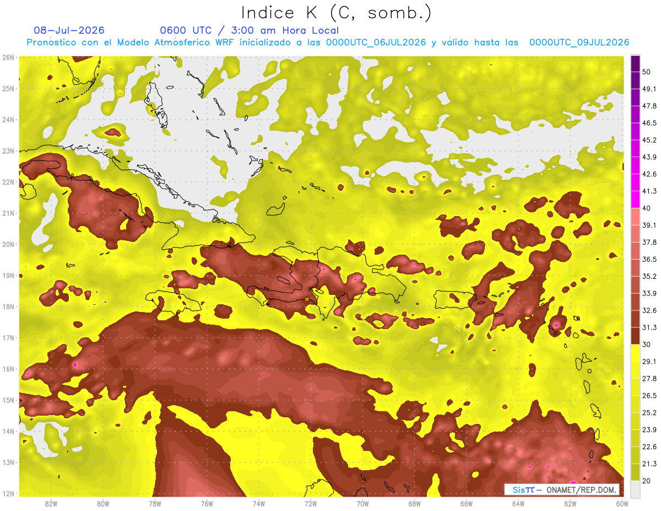This screenshot has width=661, height=511.
Task: Click the "82W" longitude label
Action: coord(51,503)
